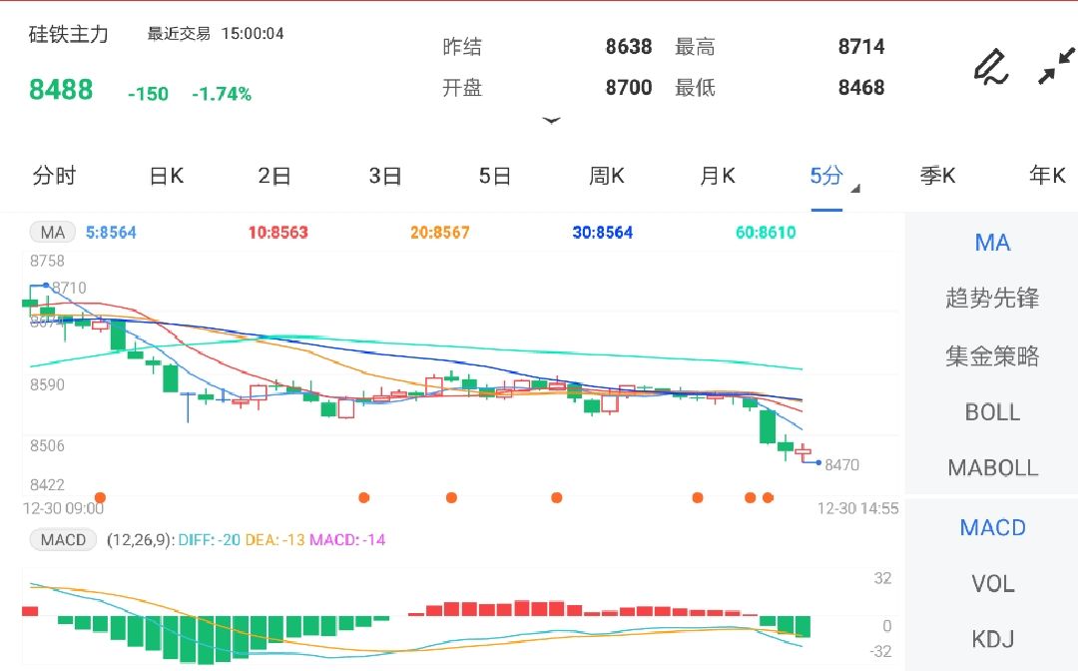This screenshot has width=1078, height=671.
Task: Open the drawing pen tool
Action: pyautogui.click(x=991, y=67)
